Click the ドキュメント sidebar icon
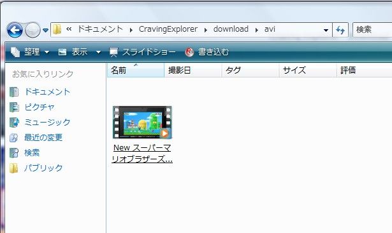This screenshot has width=392, height=233. point(14,92)
